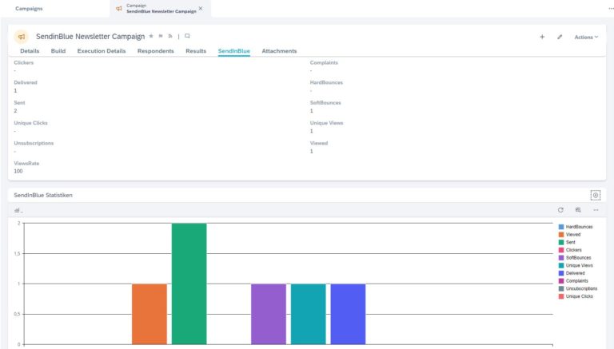Click the feed follow icon in header
Viewport: 614px width, 349px height.
coord(170,36)
